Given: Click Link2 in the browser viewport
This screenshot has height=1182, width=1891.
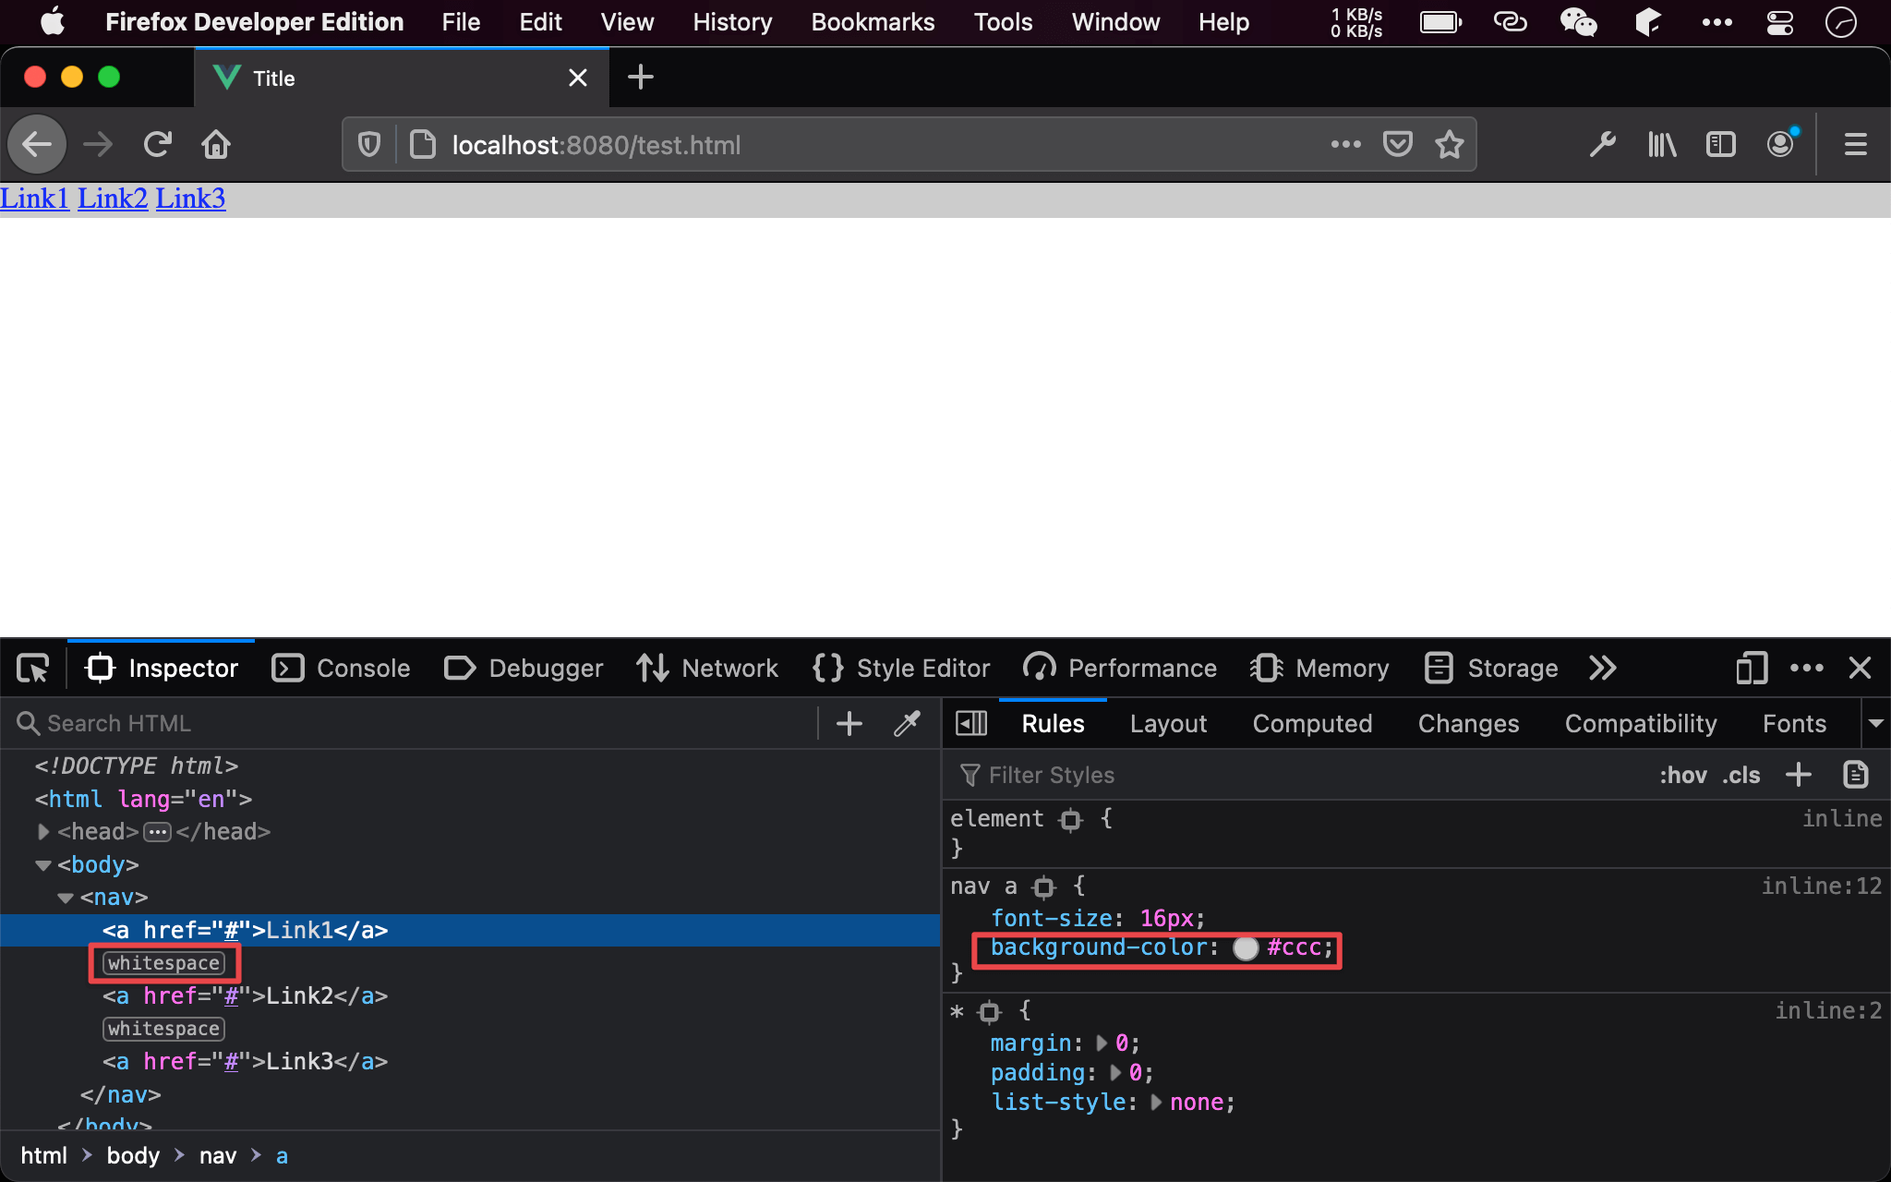Looking at the screenshot, I should (112, 199).
